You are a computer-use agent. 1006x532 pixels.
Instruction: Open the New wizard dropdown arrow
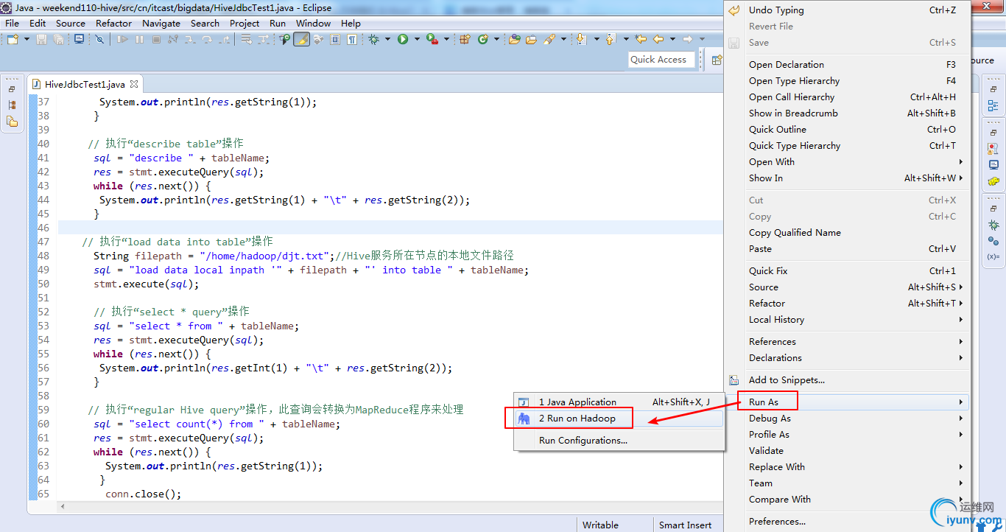point(27,39)
